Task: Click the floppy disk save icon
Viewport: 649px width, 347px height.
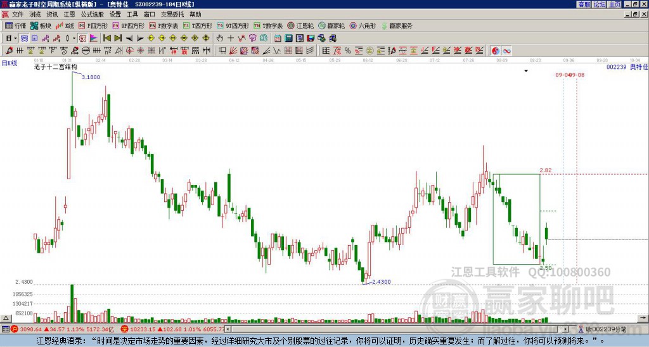Action: tap(311, 39)
